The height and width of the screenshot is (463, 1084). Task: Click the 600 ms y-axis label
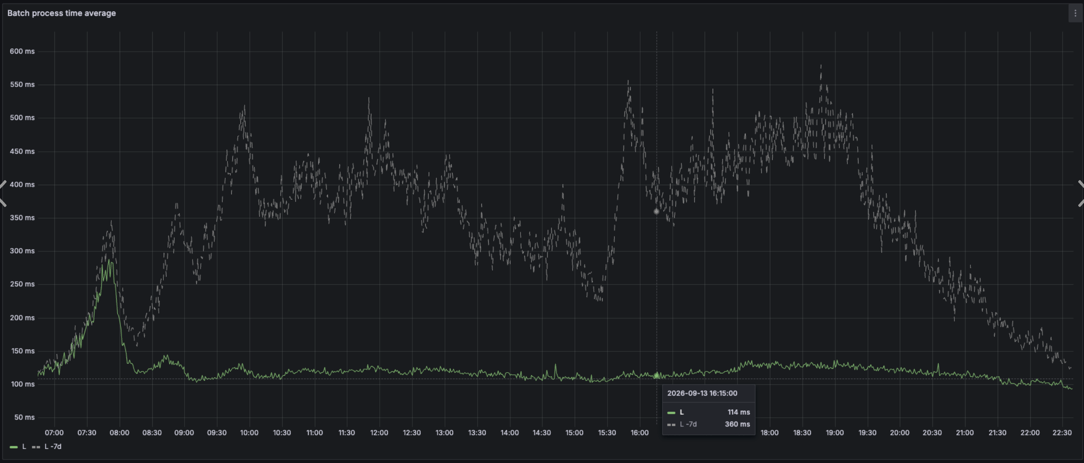pos(22,51)
